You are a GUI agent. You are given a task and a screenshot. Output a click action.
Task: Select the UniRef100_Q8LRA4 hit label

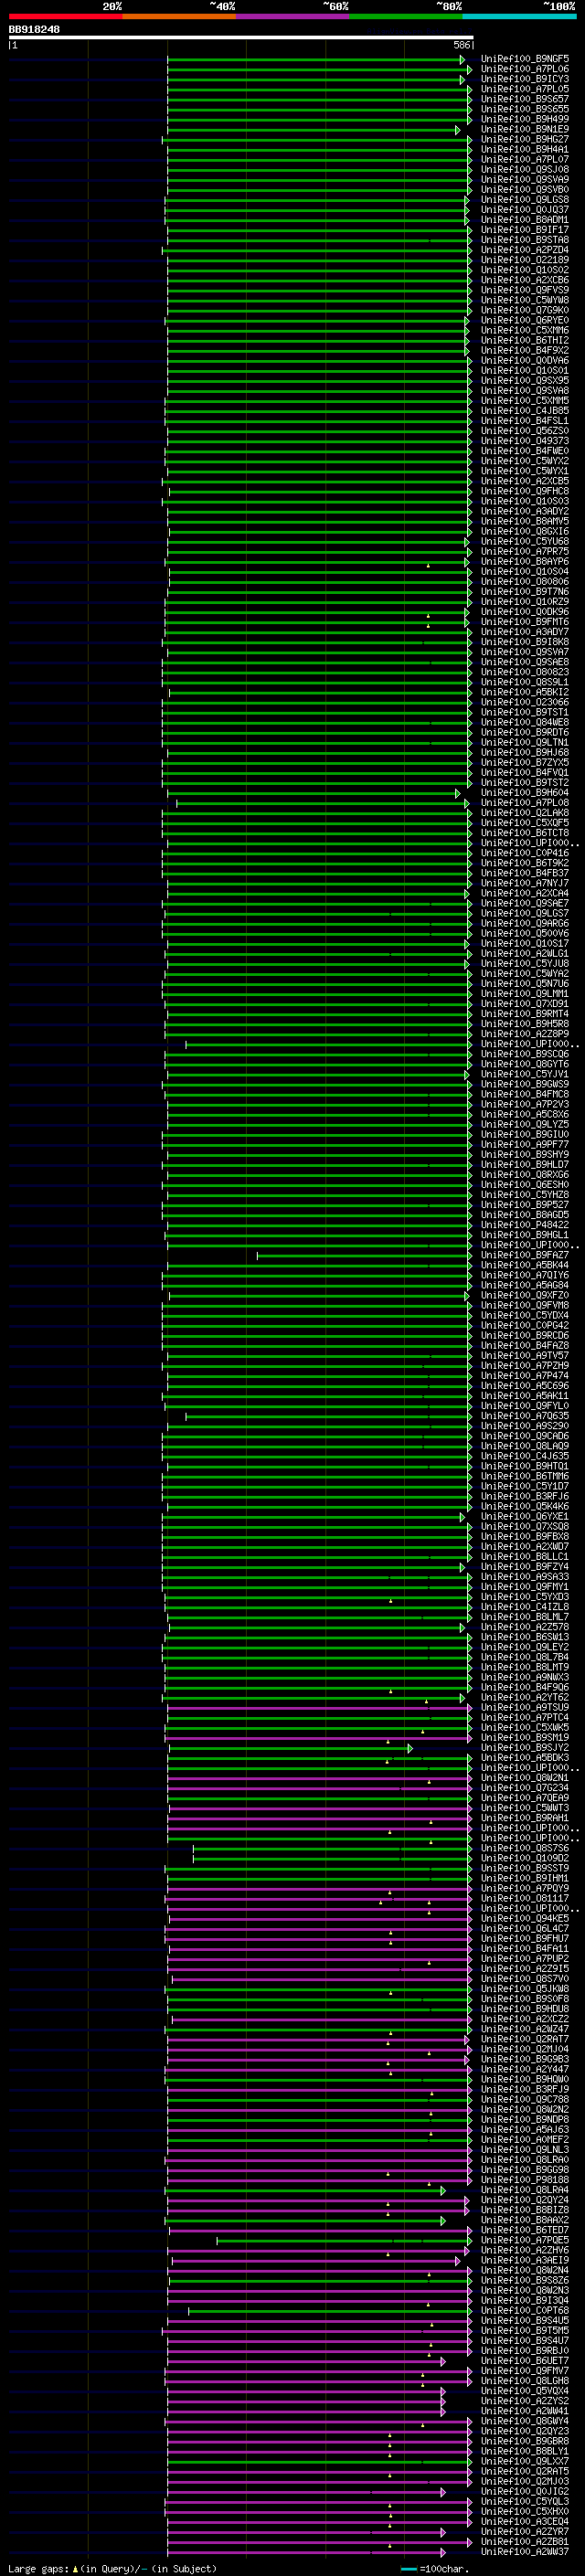click(x=525, y=2191)
